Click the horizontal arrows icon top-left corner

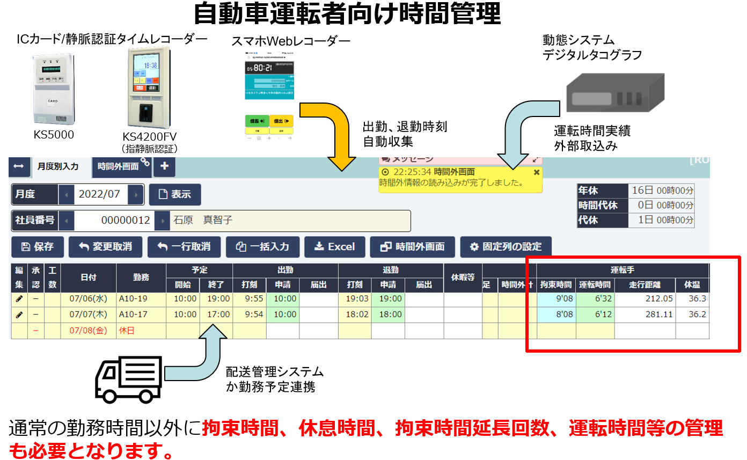[x=19, y=167]
